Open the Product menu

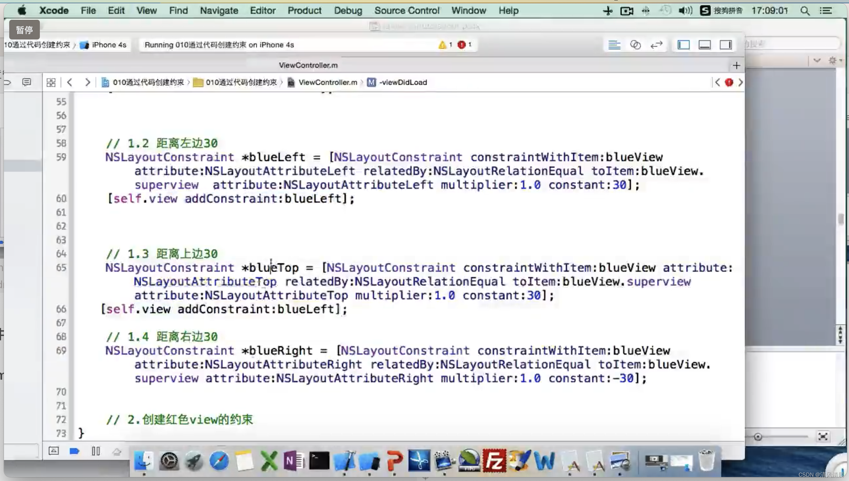304,11
